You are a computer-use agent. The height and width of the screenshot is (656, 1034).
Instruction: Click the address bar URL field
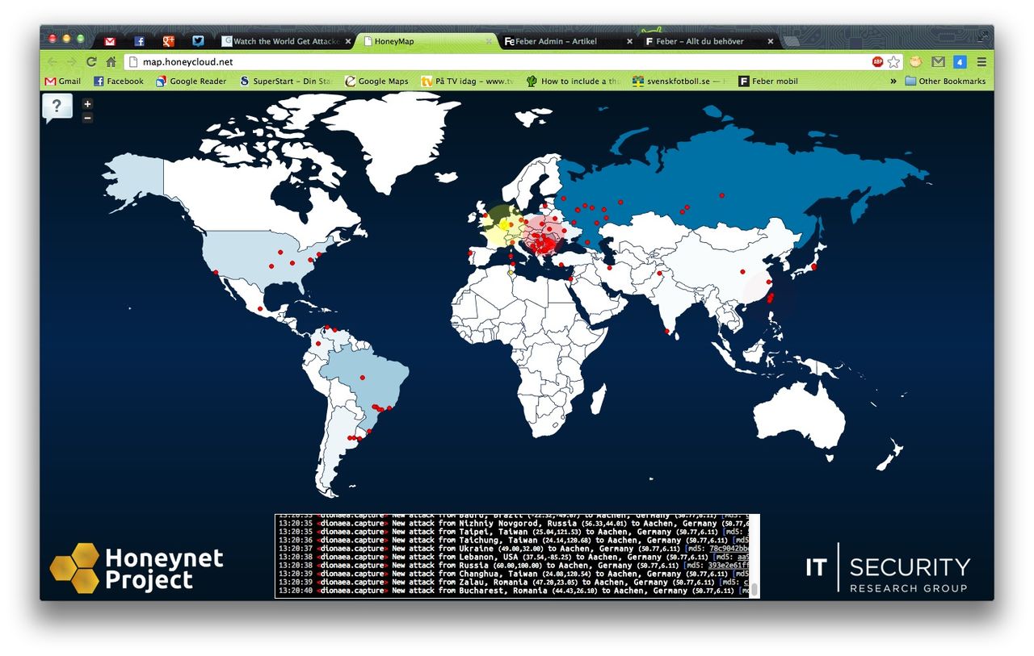(485, 61)
